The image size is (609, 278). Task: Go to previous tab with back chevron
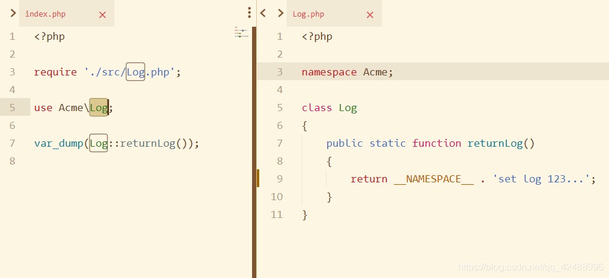pyautogui.click(x=263, y=13)
